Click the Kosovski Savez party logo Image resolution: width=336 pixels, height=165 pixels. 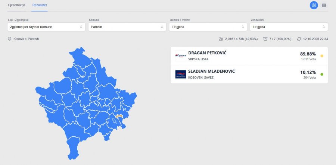click(x=180, y=74)
